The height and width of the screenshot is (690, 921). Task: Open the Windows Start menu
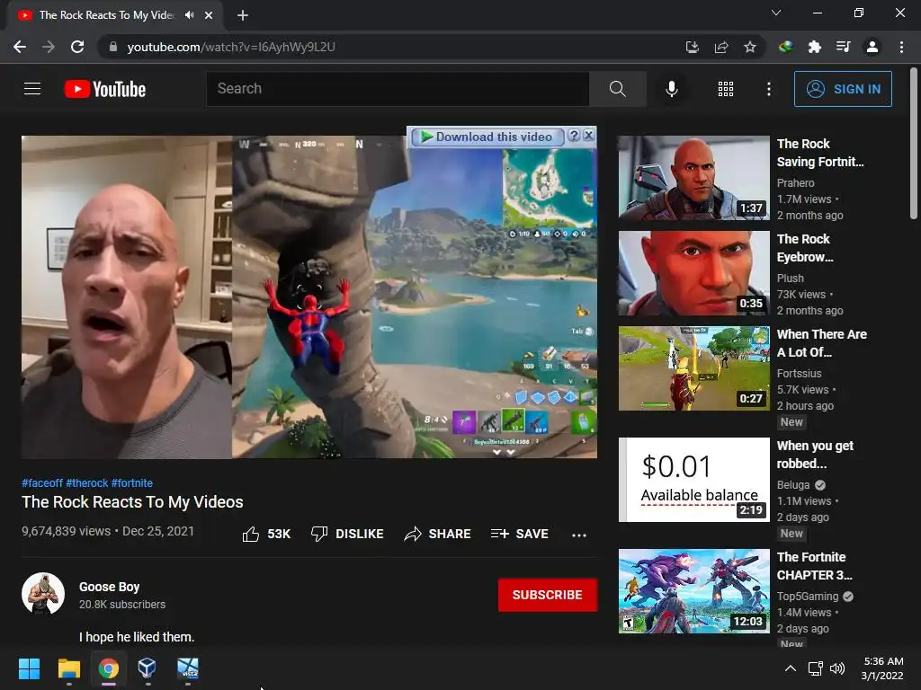click(x=29, y=668)
